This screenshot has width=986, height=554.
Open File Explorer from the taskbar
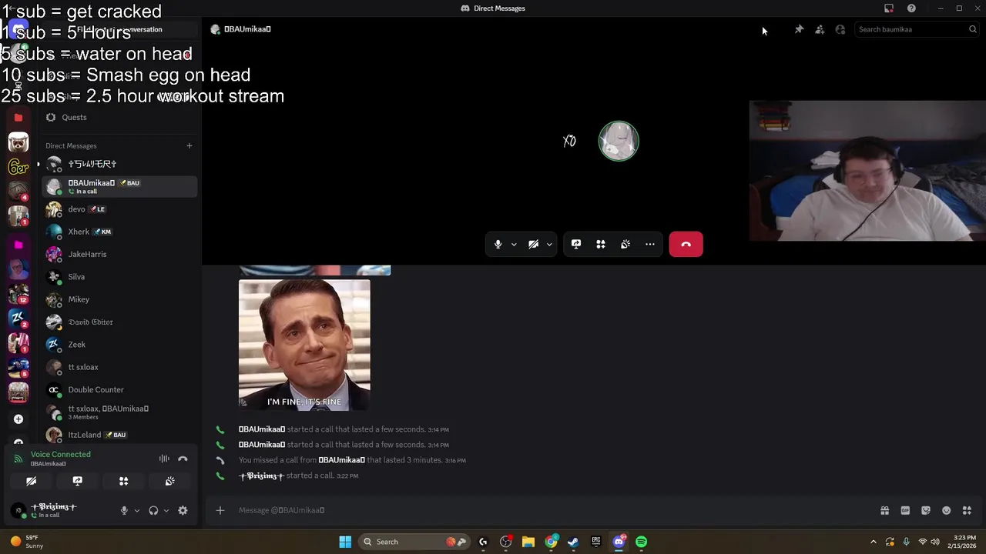[528, 542]
